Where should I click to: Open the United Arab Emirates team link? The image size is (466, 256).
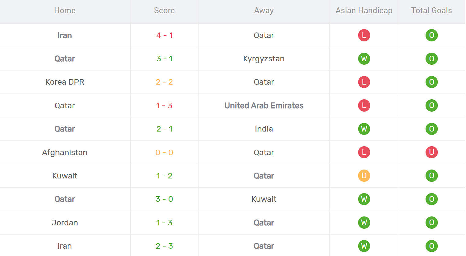pyautogui.click(x=264, y=105)
